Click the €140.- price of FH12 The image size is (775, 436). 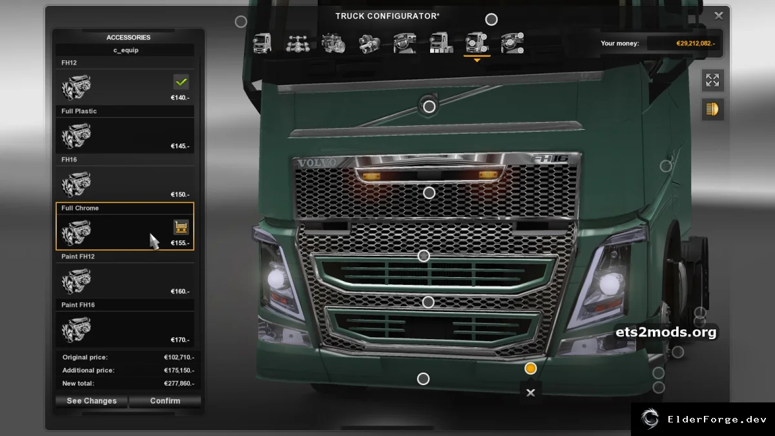pyautogui.click(x=180, y=98)
